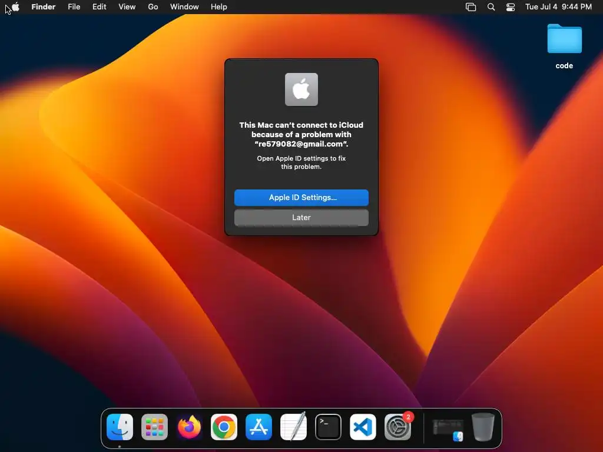The height and width of the screenshot is (452, 603).
Task: Launch Terminal from the Dock
Action: coord(328,427)
